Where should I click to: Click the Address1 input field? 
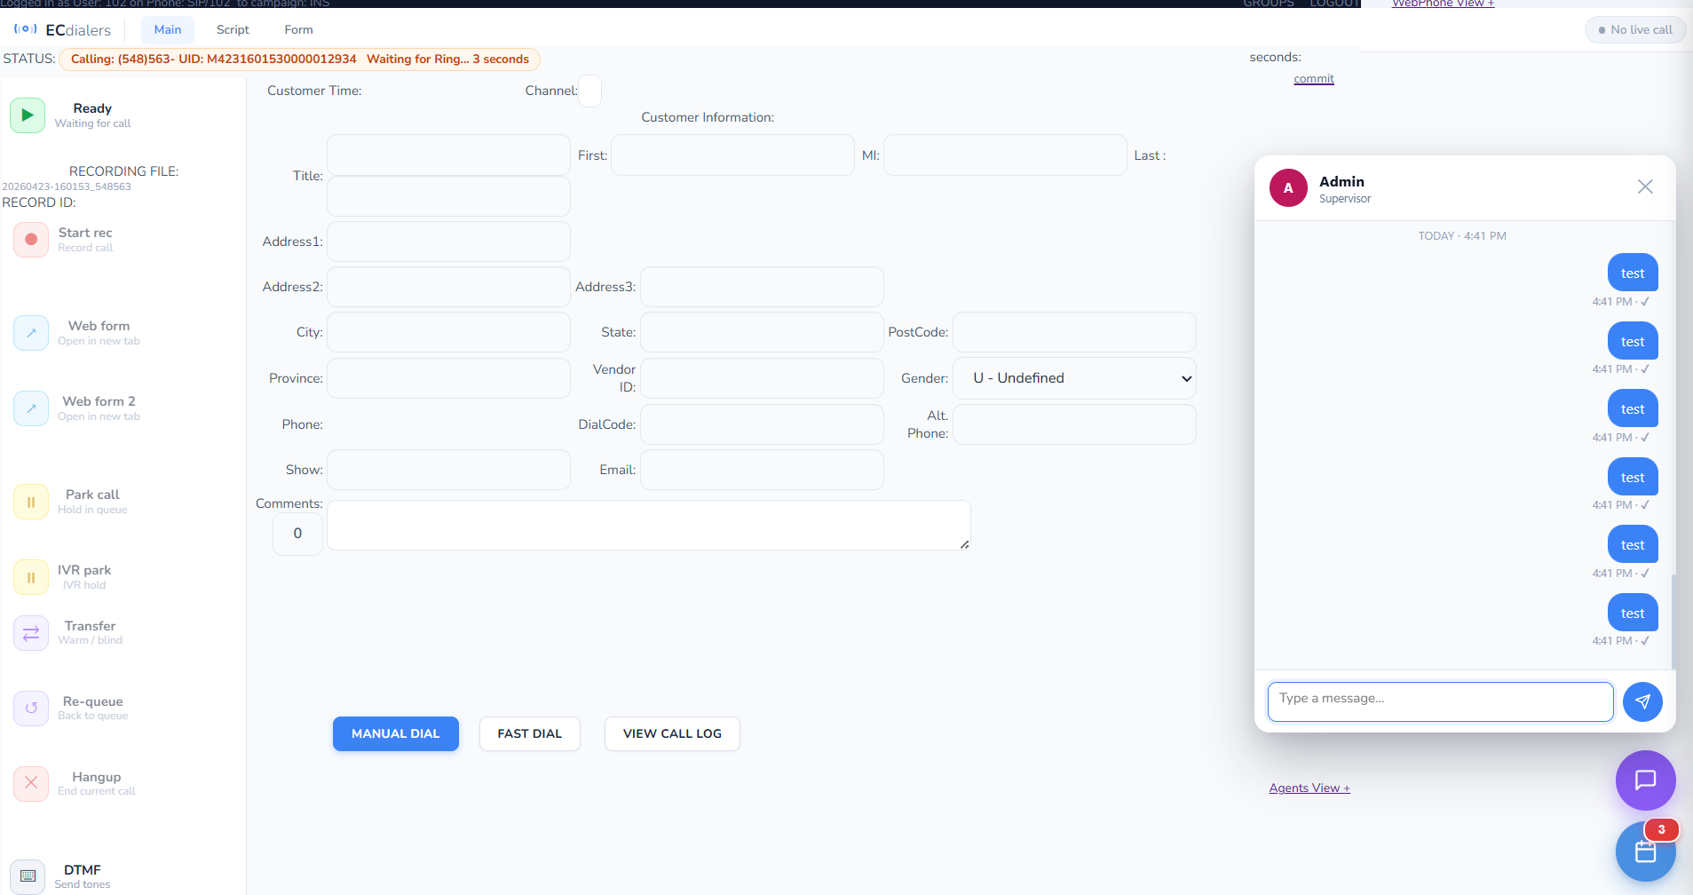[448, 242]
